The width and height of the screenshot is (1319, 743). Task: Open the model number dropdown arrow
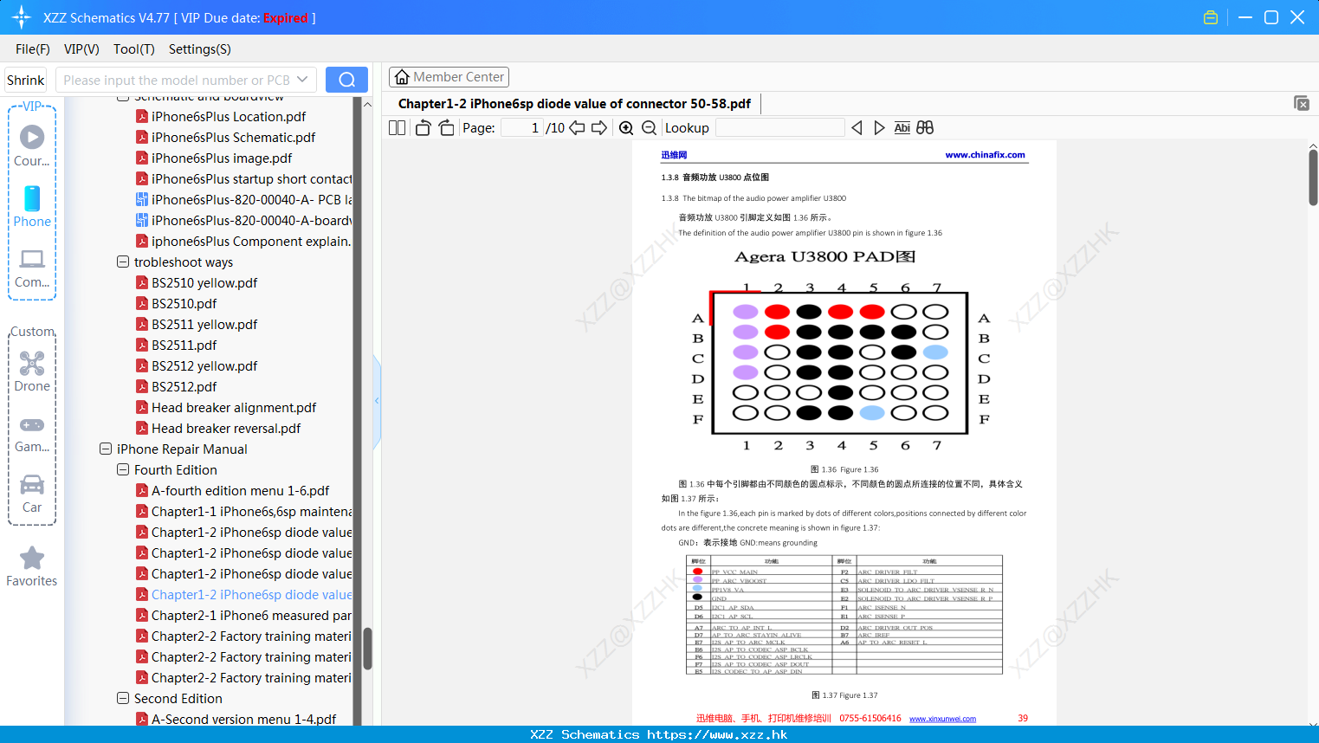point(302,80)
